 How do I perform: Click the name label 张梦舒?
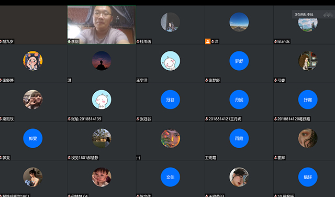tap(214, 81)
